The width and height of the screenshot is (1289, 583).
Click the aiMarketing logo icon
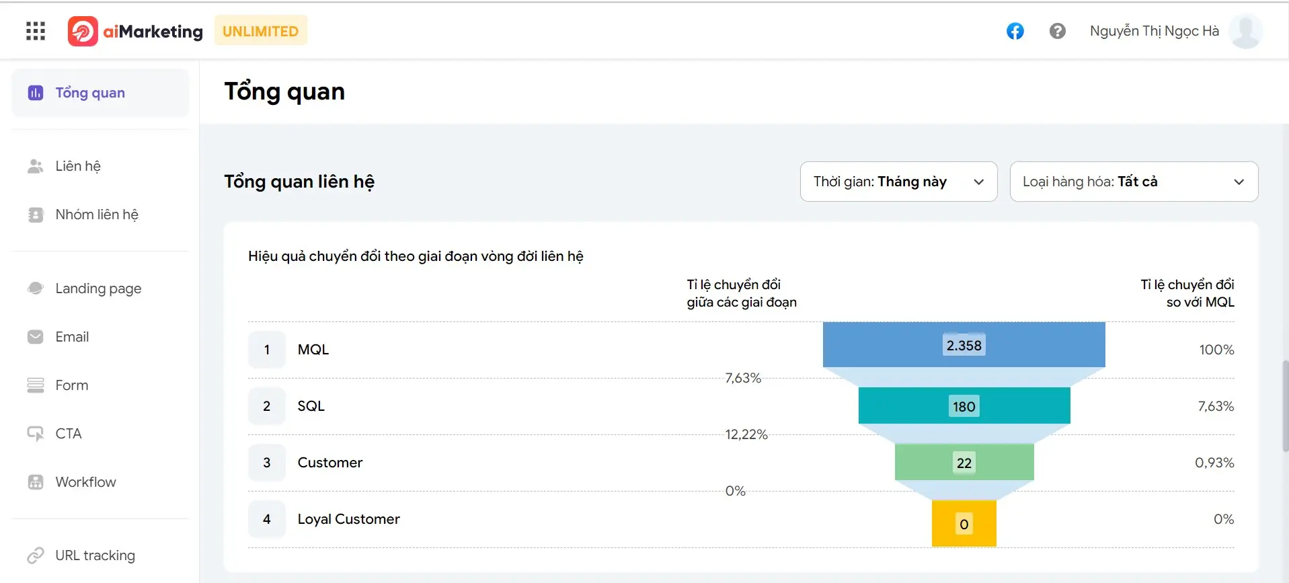[x=83, y=31]
